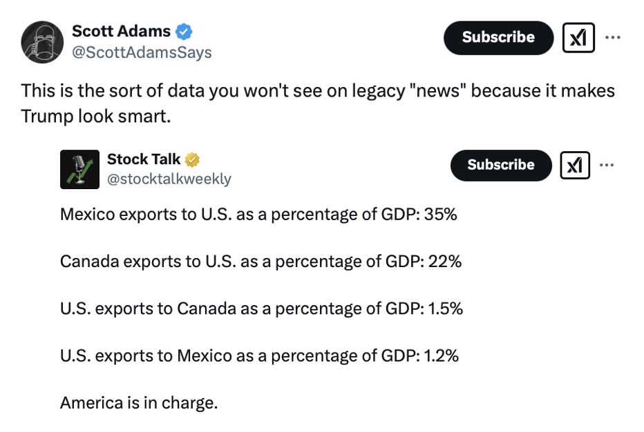Subscribe to Stock Talk
Image resolution: width=644 pixels, height=432 pixels.
pyautogui.click(x=501, y=165)
